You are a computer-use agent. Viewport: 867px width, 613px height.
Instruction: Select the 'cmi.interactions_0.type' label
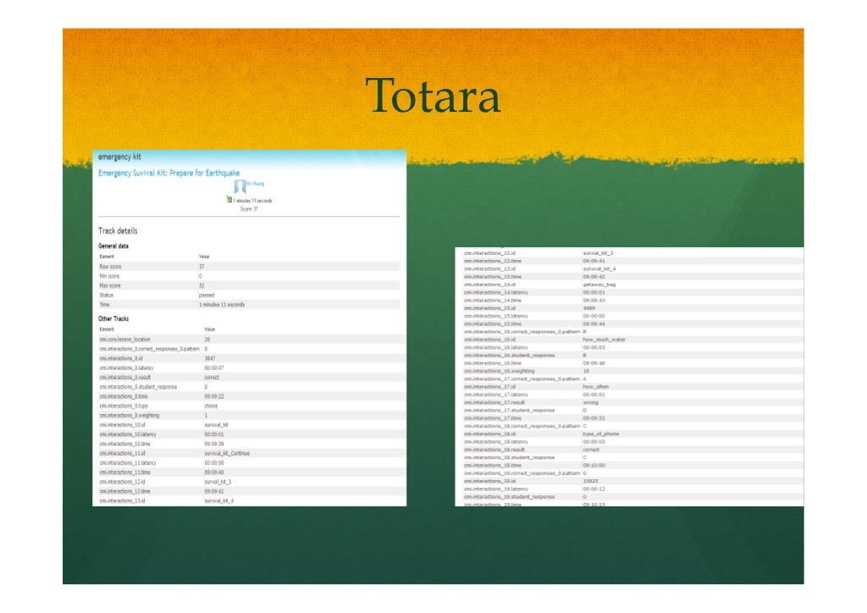point(124,406)
